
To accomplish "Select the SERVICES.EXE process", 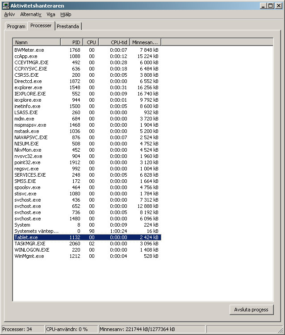I will [x=87, y=175].
